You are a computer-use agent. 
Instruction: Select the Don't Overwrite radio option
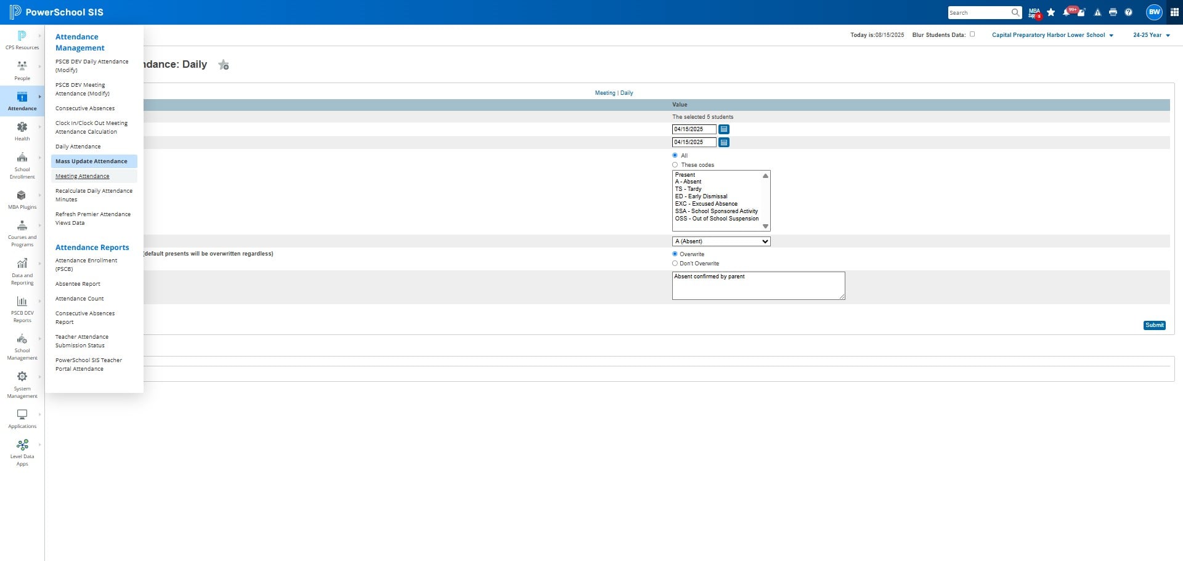(675, 264)
